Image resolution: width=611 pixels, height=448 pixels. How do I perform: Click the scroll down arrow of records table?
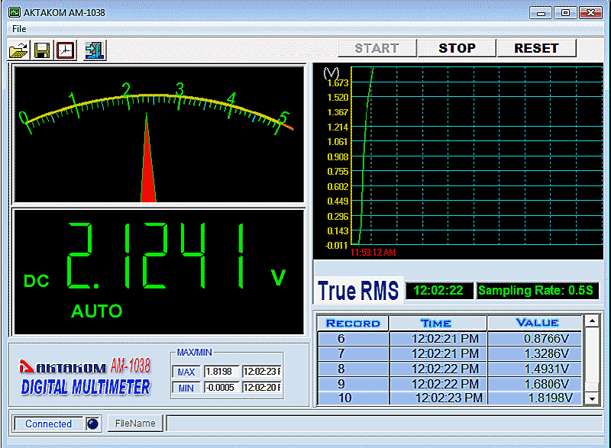(593, 398)
